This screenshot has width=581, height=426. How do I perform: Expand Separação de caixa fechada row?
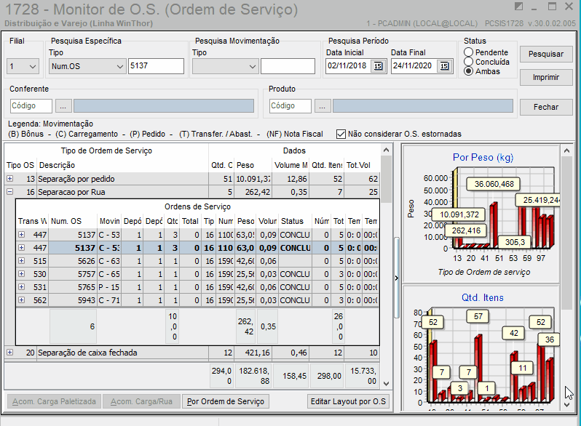tap(10, 353)
